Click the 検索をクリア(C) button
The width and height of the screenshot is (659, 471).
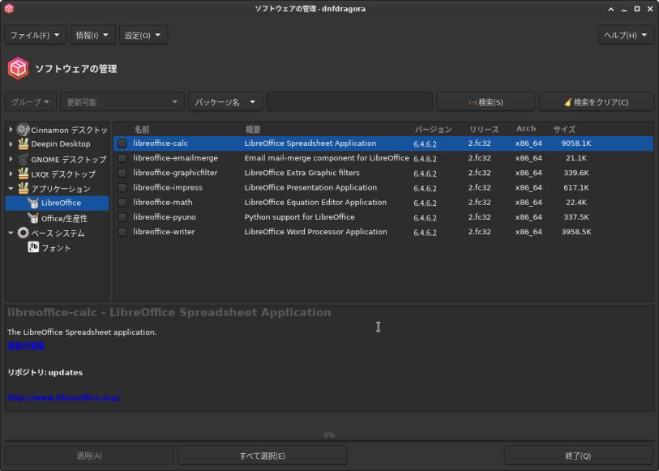(x=597, y=102)
